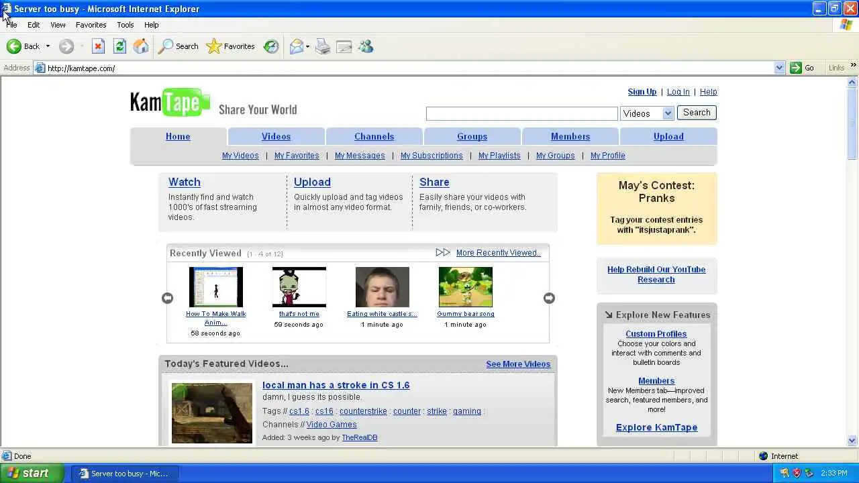Viewport: 859px width, 483px height.
Task: Click the Mail envelope icon
Action: (x=297, y=46)
